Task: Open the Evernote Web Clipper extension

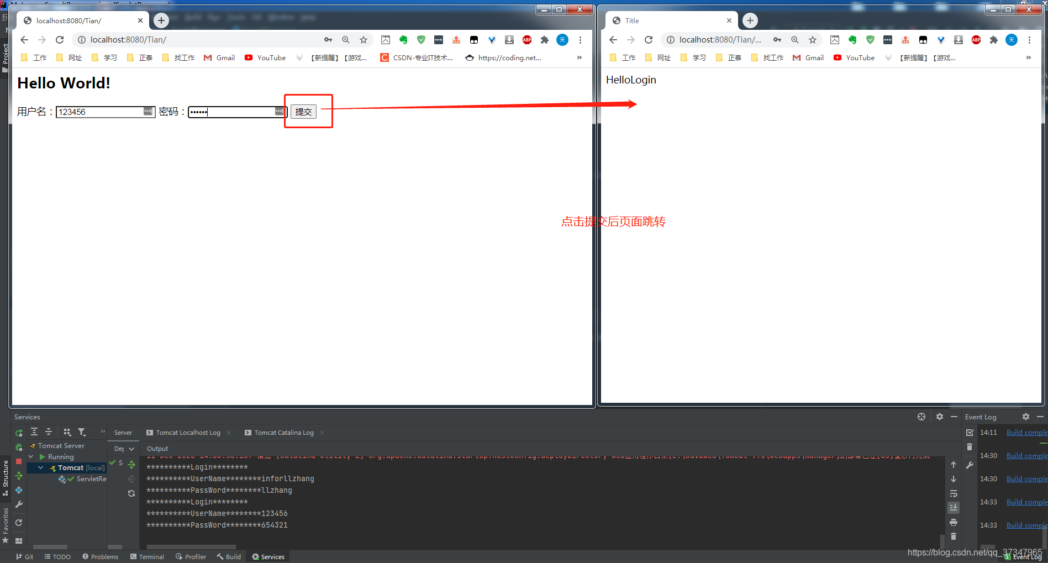Action: [403, 40]
